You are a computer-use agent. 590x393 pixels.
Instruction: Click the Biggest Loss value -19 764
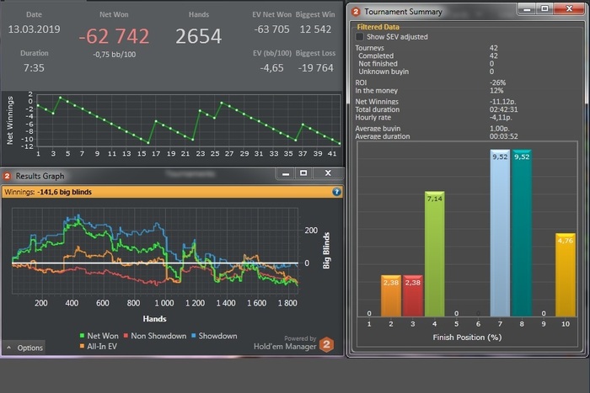[x=316, y=68]
